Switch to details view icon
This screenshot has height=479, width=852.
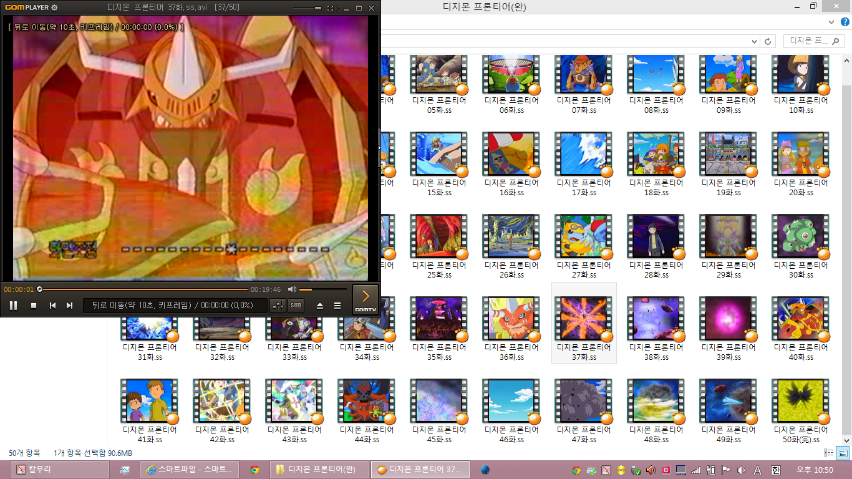click(x=829, y=453)
